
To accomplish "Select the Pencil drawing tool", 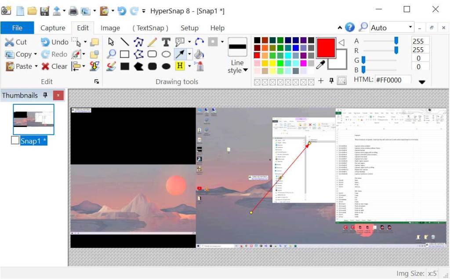I will pyautogui.click(x=152, y=43).
